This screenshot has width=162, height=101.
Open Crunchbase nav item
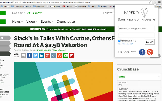coord(66,22)
